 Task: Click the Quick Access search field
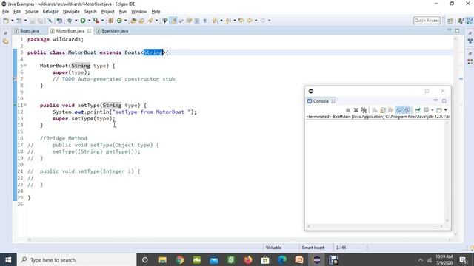pyautogui.click(x=427, y=21)
